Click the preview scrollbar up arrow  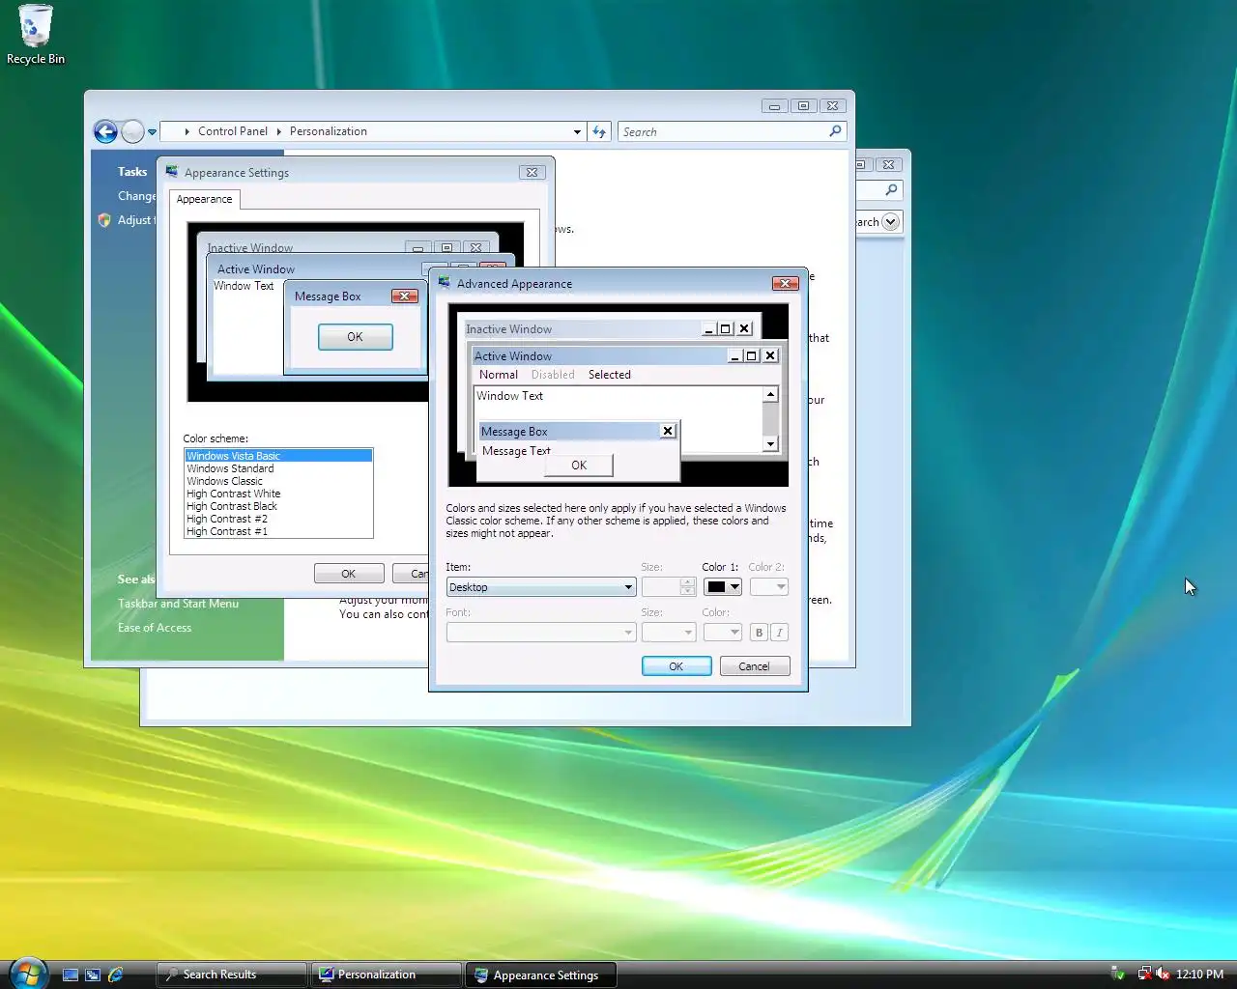coord(770,394)
